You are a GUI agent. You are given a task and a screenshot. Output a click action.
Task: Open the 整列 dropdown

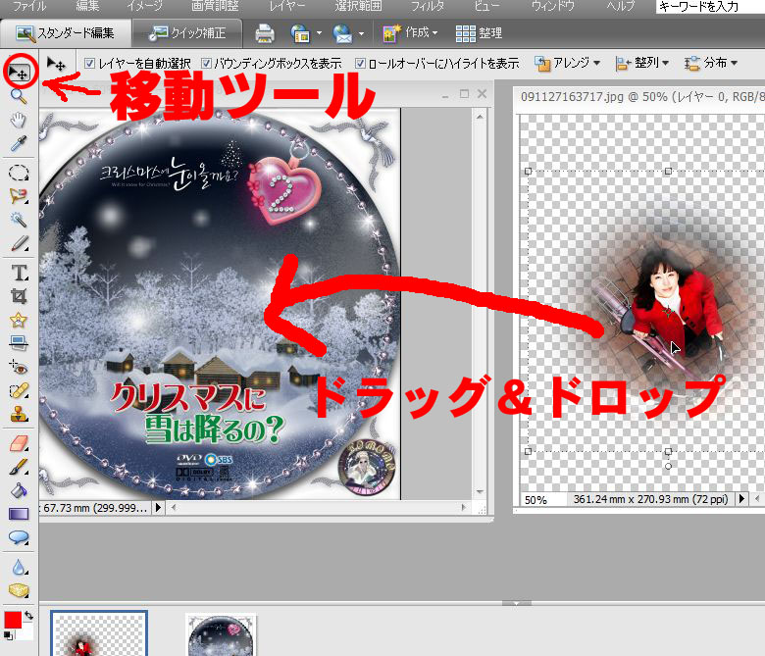(641, 63)
